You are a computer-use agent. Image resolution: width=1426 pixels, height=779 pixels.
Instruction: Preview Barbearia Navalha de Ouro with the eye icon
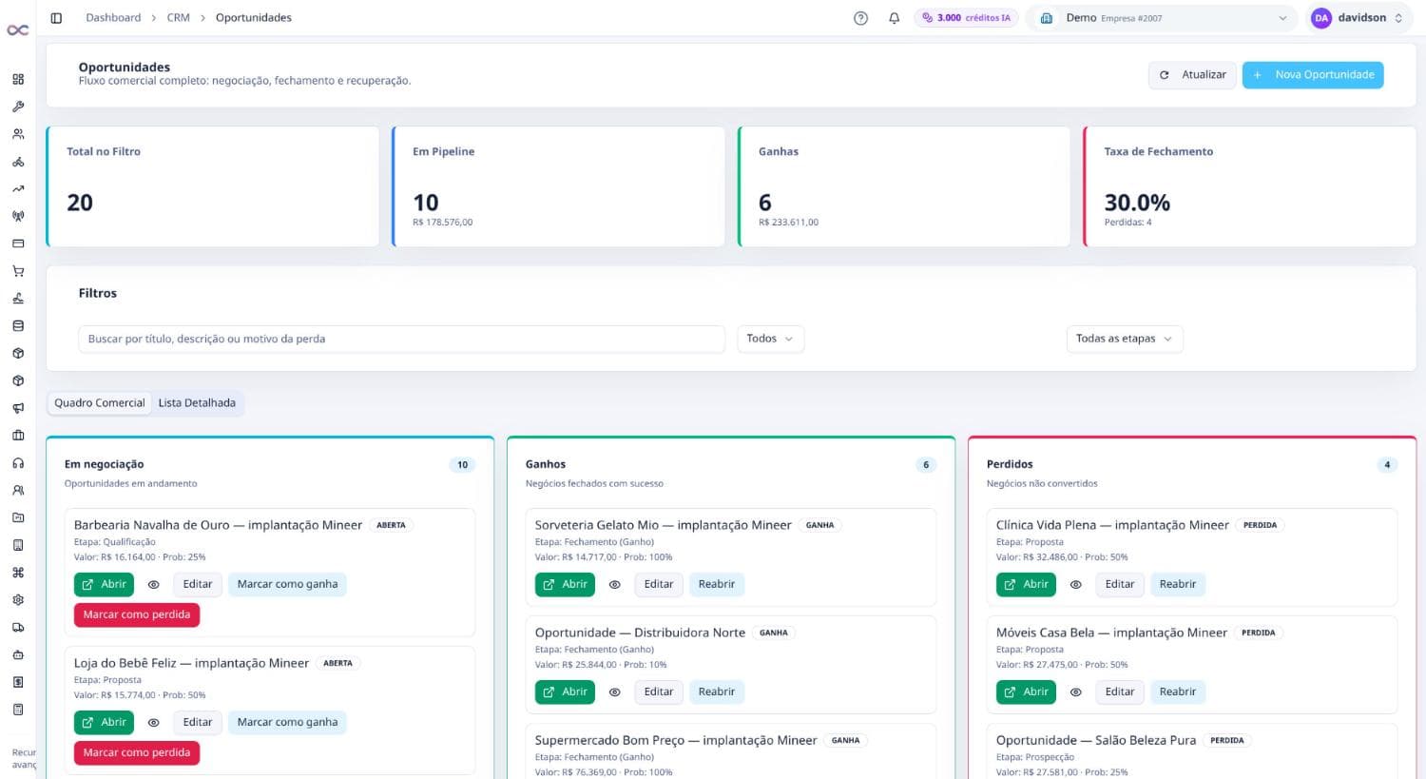153,585
